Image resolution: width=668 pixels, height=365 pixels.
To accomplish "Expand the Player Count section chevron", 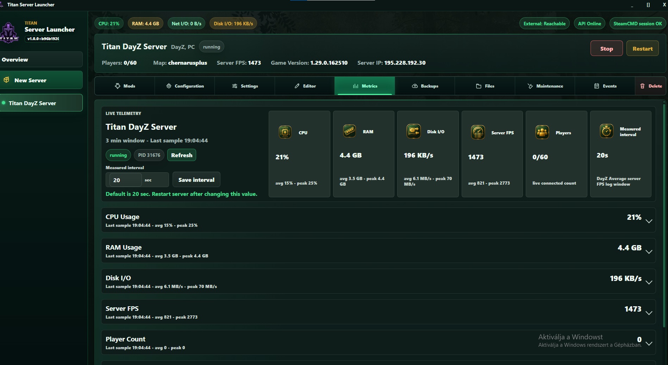I will coord(649,343).
